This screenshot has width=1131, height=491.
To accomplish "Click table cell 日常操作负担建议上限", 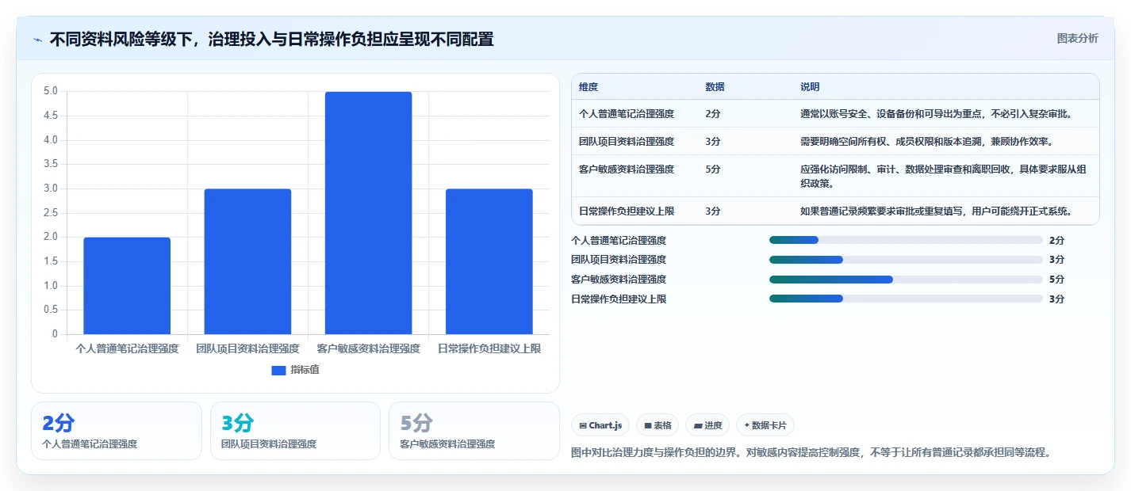I will pos(627,211).
